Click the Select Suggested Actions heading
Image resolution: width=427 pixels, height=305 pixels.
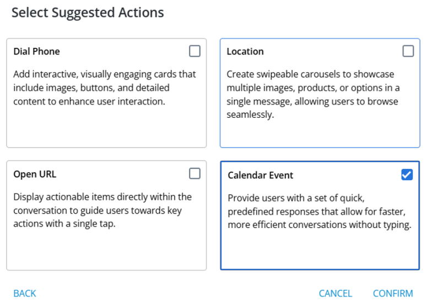(x=88, y=13)
